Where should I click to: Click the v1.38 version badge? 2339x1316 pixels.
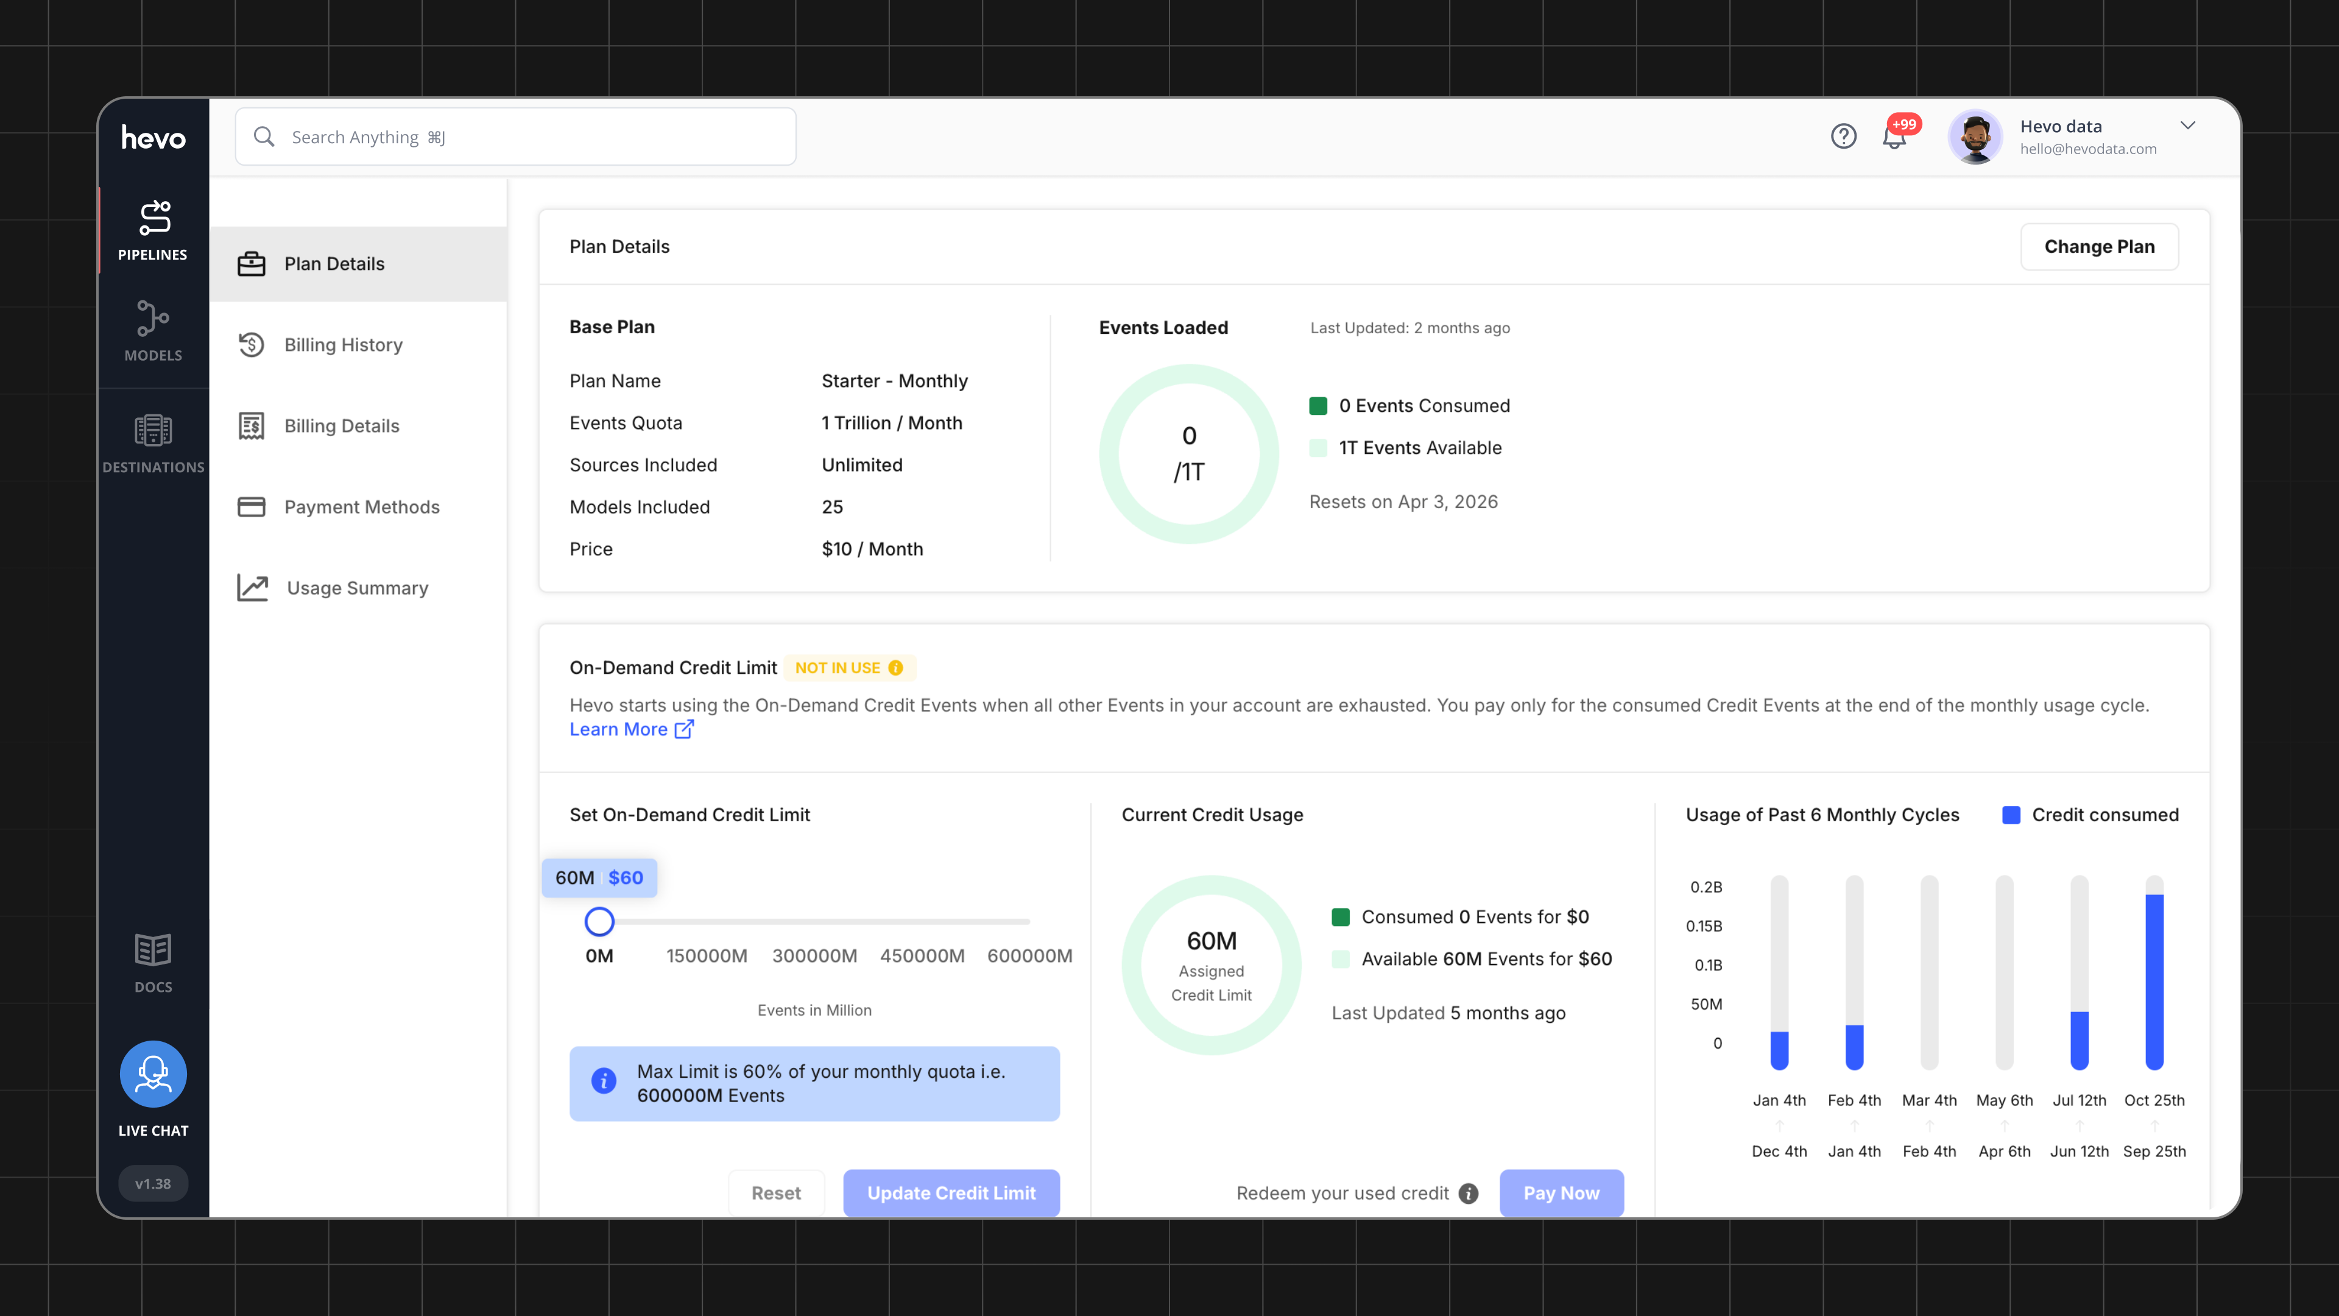pos(152,1183)
